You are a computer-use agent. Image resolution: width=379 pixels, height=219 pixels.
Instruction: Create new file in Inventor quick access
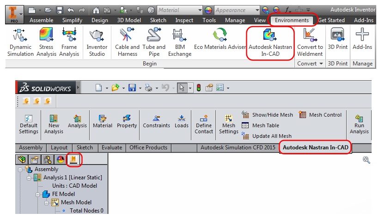point(32,10)
